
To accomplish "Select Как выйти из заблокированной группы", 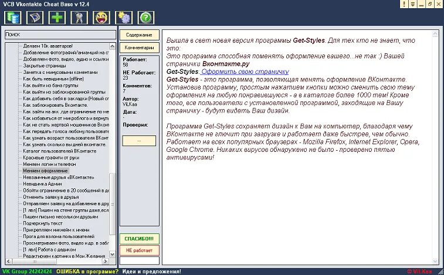I will 64,91.
